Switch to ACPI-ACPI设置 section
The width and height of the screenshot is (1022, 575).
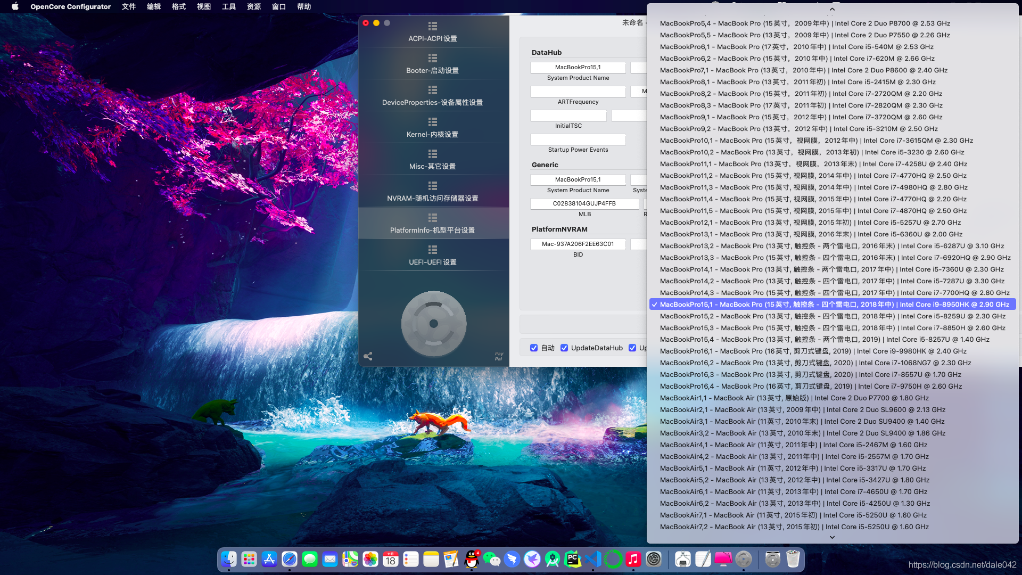(433, 31)
